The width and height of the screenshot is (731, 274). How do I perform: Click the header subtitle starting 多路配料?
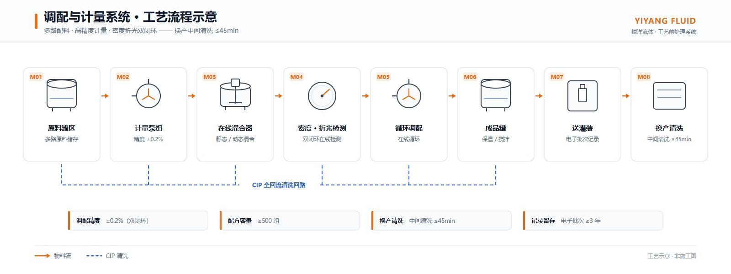point(141,31)
